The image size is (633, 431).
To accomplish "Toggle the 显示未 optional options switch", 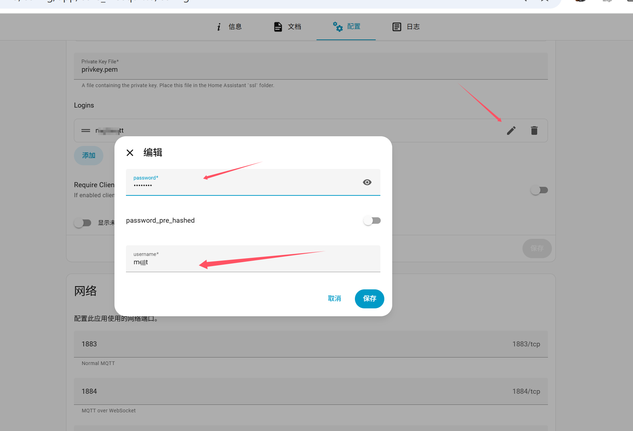I will pos(83,223).
